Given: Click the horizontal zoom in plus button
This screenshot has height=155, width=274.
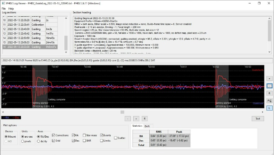Looking at the screenshot, I should tap(136, 118).
